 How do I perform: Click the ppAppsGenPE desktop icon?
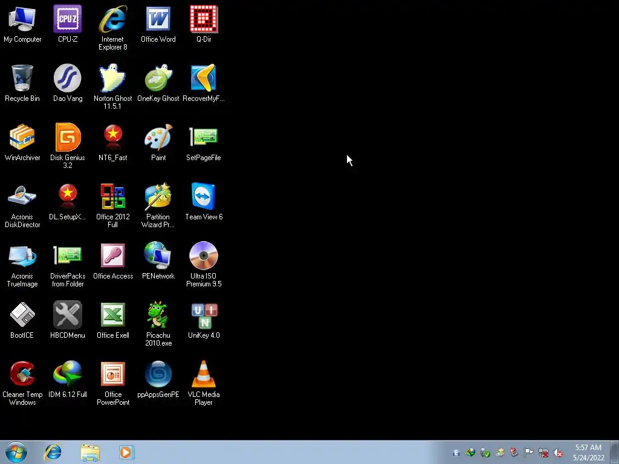[x=158, y=379]
